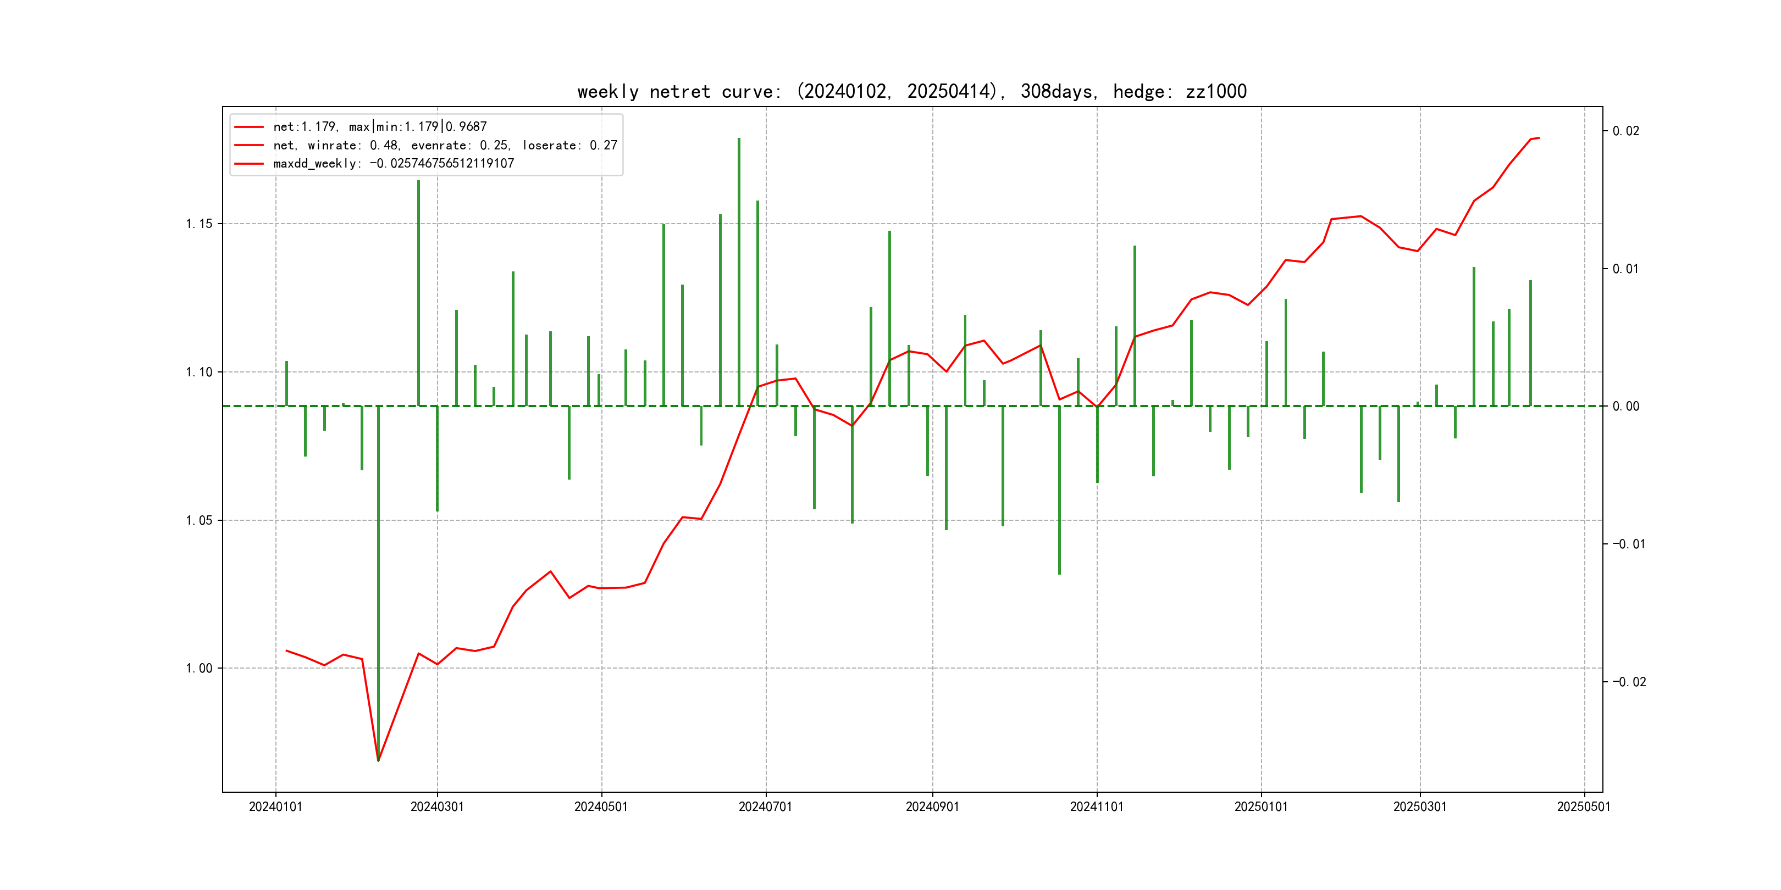Click the 1.15 left y-axis tick label
This screenshot has height=890, width=1781.
(x=199, y=224)
